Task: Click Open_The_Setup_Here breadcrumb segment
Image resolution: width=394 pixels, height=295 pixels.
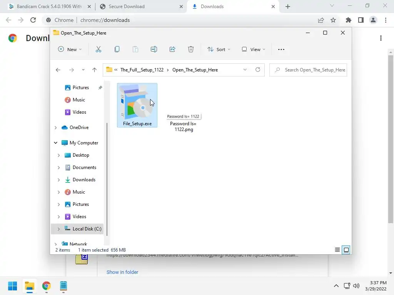Action: (195, 70)
